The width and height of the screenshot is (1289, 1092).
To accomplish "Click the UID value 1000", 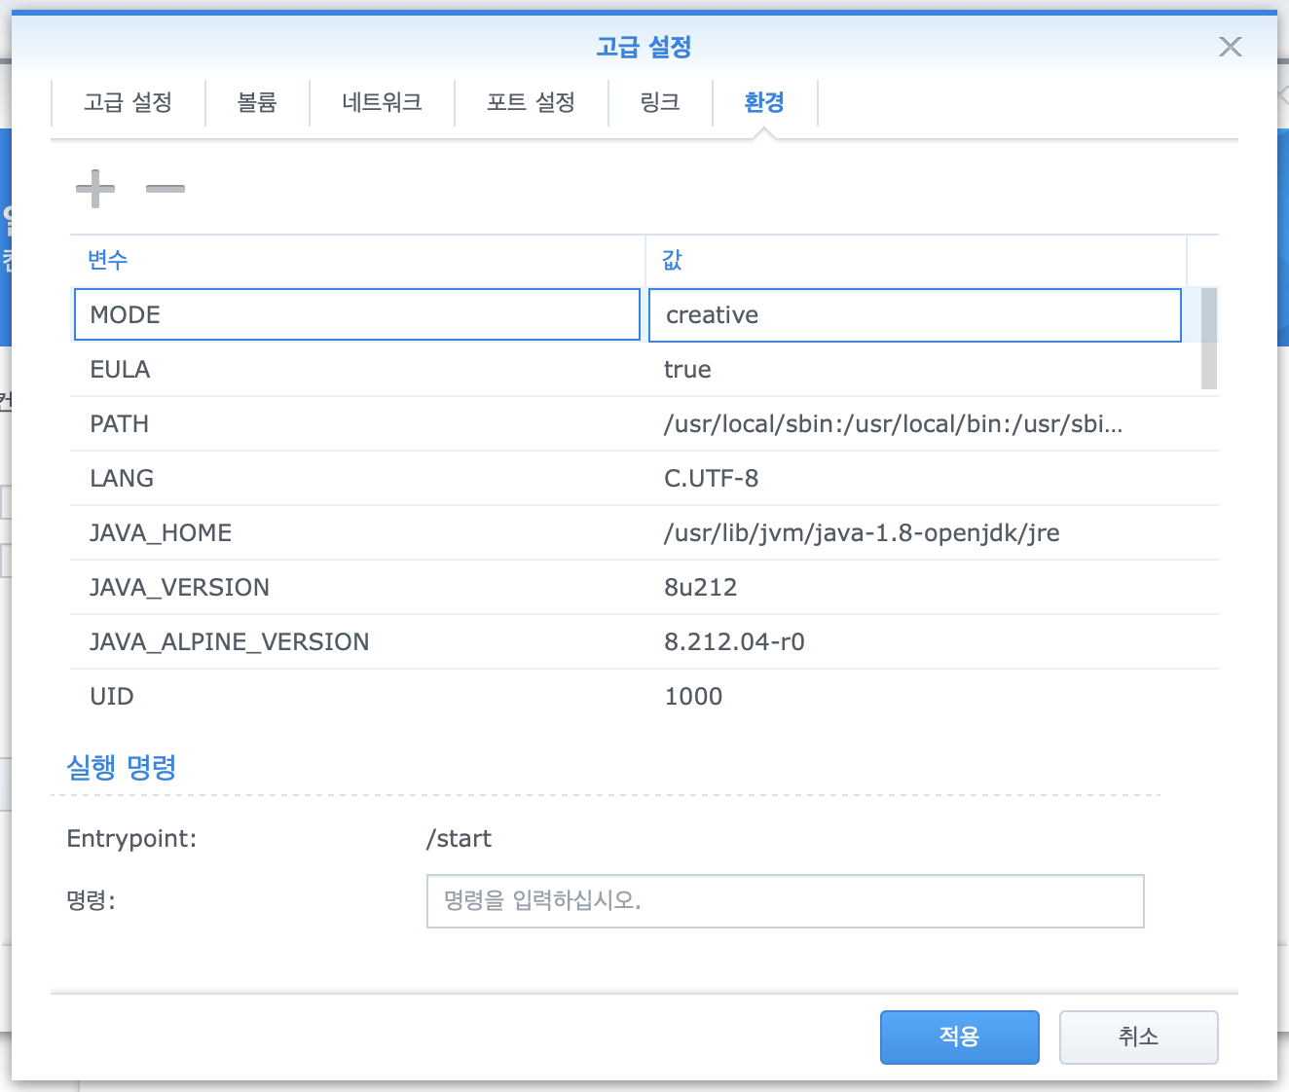I will 693,697.
